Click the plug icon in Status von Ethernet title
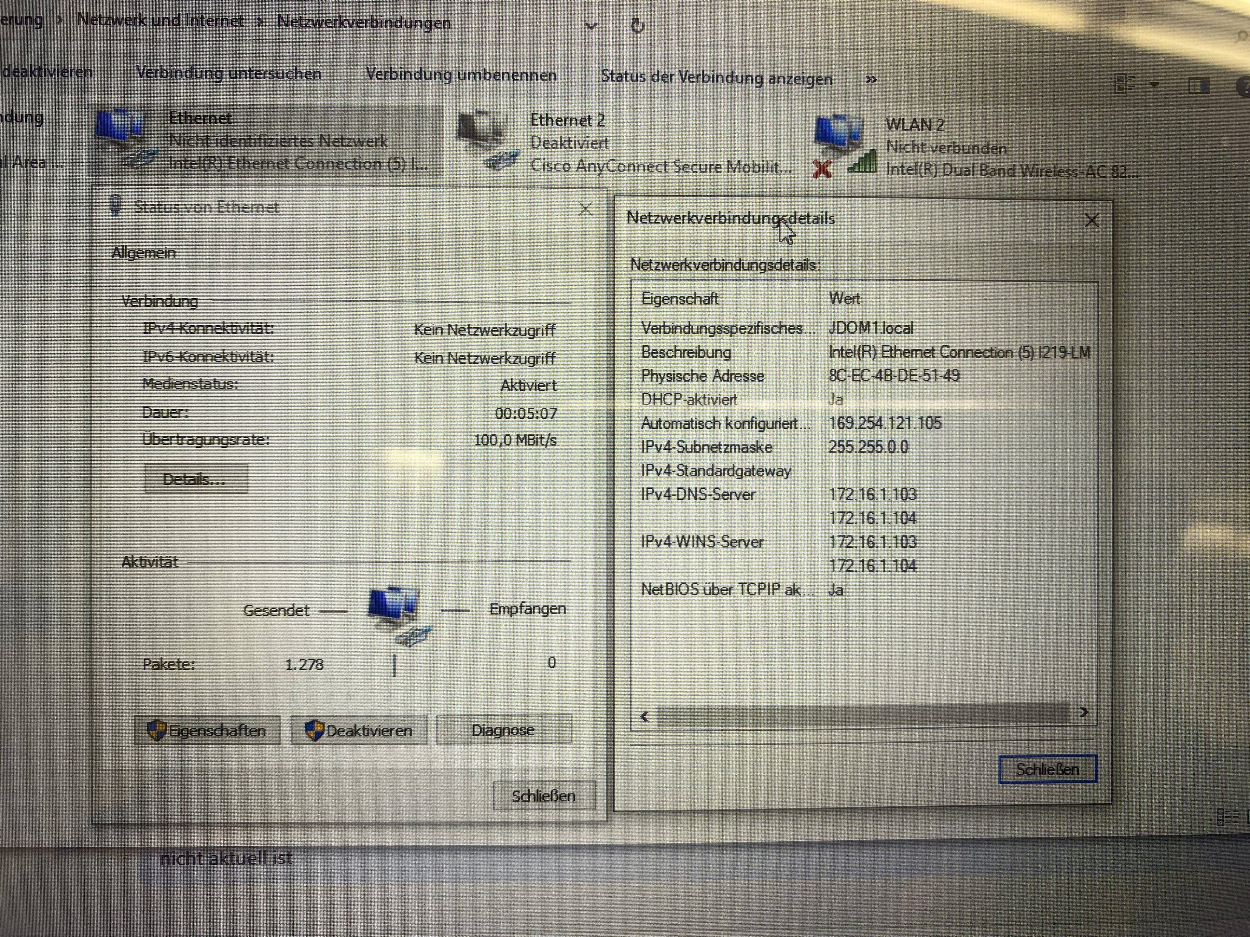Image resolution: width=1250 pixels, height=937 pixels. [x=115, y=206]
